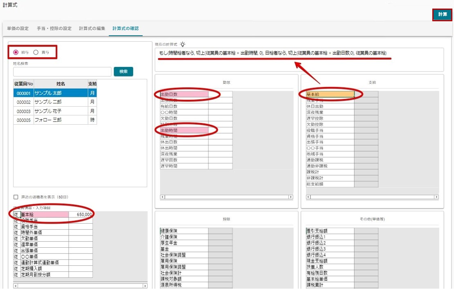The height and width of the screenshot is (289, 454).
Task: Select the 給与 radio button
Action: pyautogui.click(x=16, y=52)
